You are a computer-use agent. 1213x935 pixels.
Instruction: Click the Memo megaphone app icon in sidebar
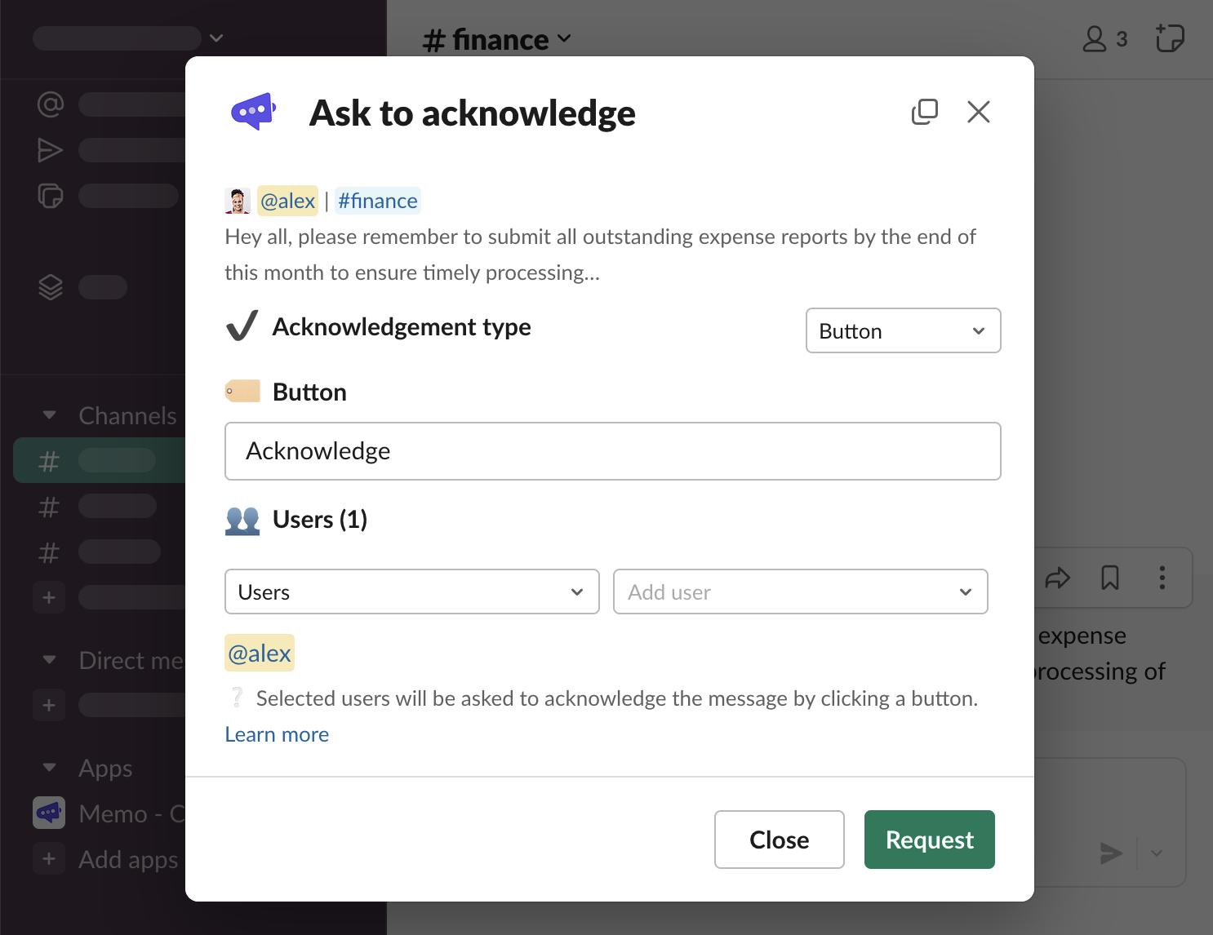click(49, 813)
